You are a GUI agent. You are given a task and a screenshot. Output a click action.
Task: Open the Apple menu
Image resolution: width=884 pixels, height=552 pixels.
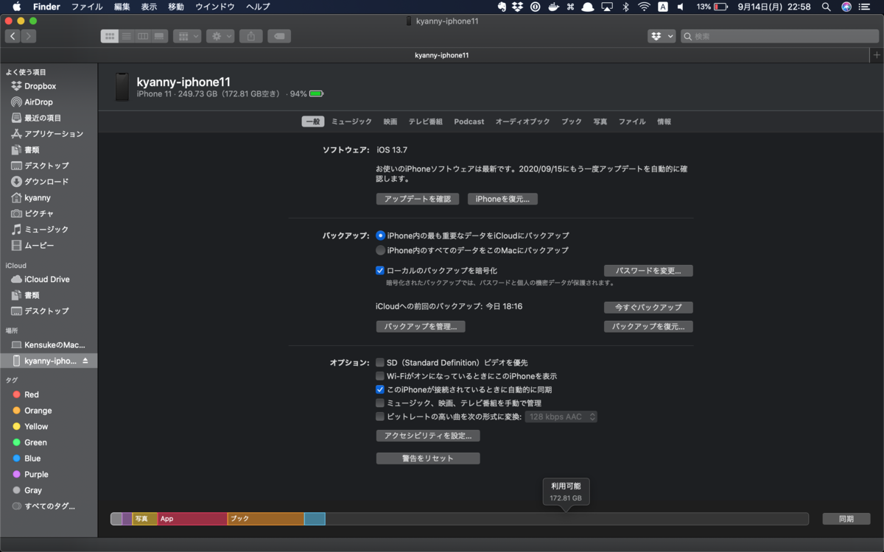(x=16, y=7)
